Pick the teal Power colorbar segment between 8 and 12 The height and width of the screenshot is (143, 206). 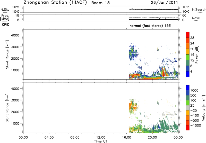(x=188, y=63)
